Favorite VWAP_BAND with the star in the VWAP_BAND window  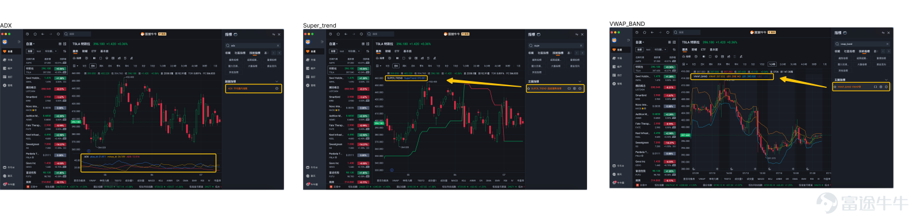click(x=835, y=87)
